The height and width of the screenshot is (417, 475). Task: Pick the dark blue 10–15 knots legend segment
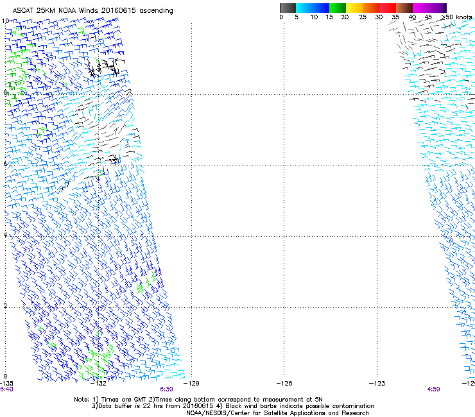point(320,8)
